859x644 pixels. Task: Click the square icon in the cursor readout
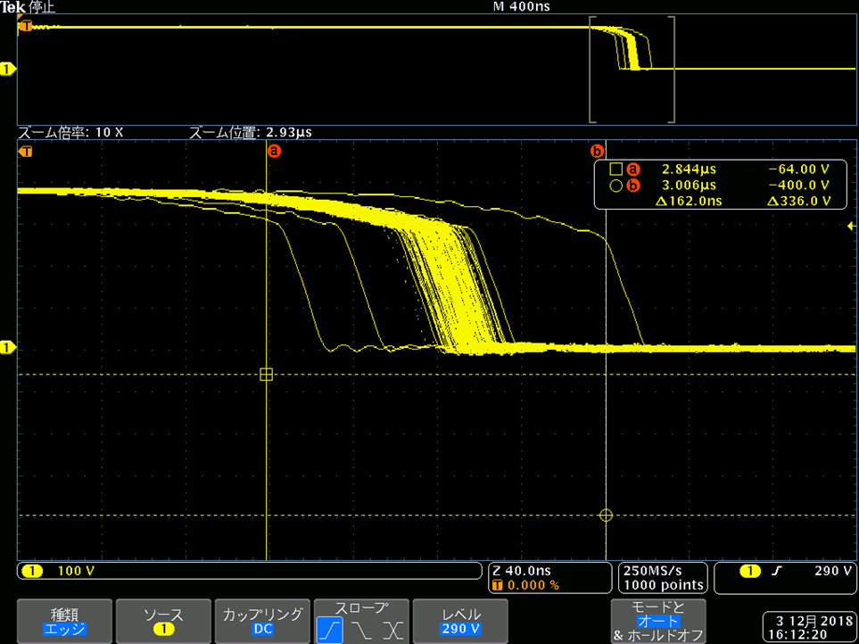click(x=615, y=169)
